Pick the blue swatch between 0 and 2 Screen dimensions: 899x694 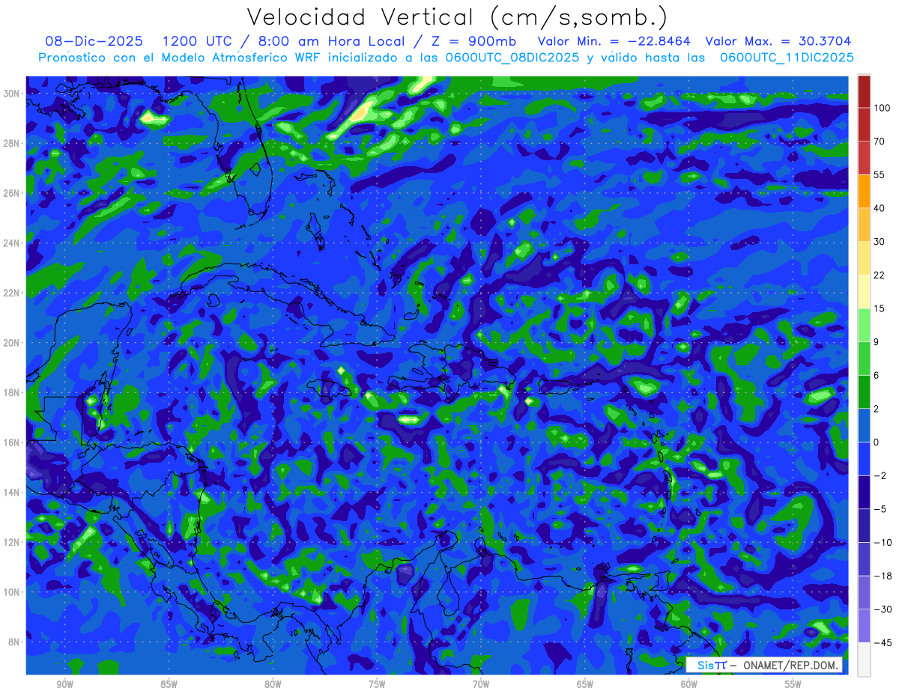[x=864, y=425]
